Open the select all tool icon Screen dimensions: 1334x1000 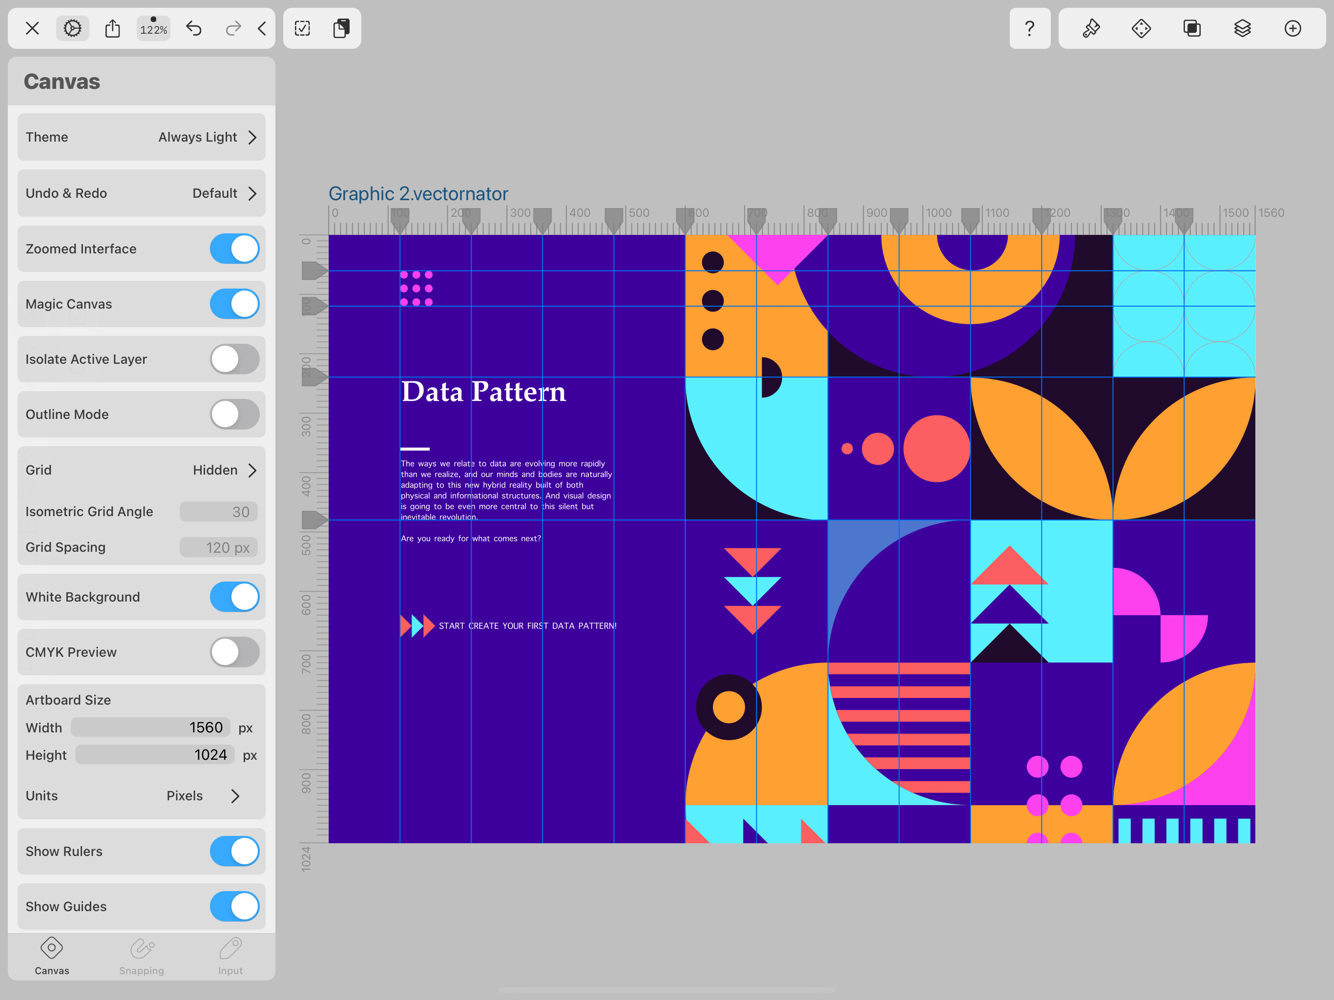[x=302, y=28]
